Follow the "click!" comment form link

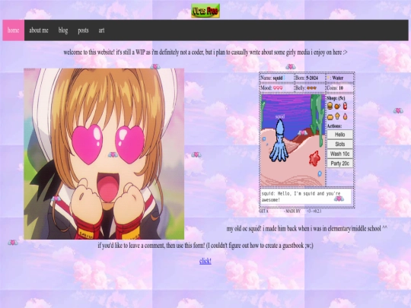[205, 261]
